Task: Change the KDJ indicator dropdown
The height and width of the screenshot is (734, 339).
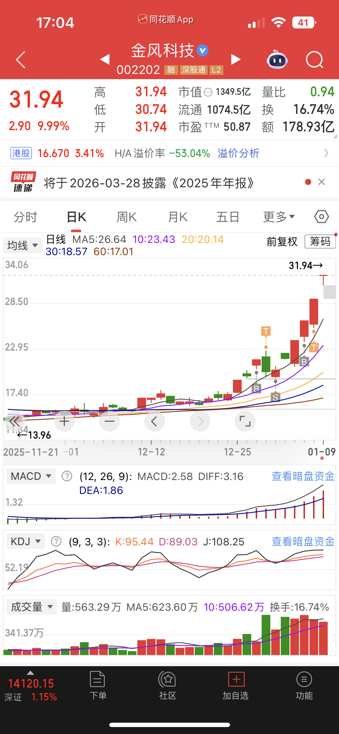Action: pyautogui.click(x=25, y=541)
